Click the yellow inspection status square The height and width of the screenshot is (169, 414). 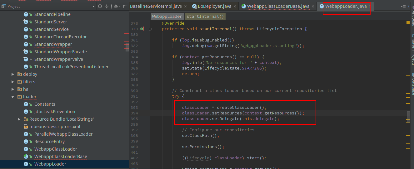click(408, 22)
